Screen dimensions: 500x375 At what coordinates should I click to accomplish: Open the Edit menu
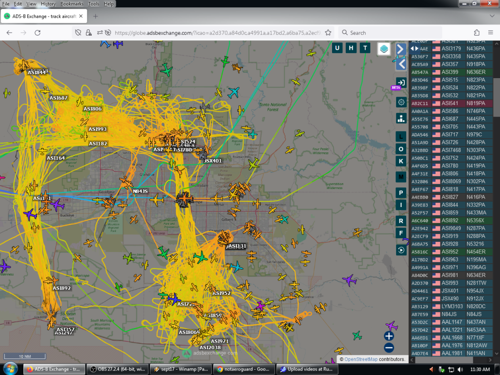(x=18, y=4)
